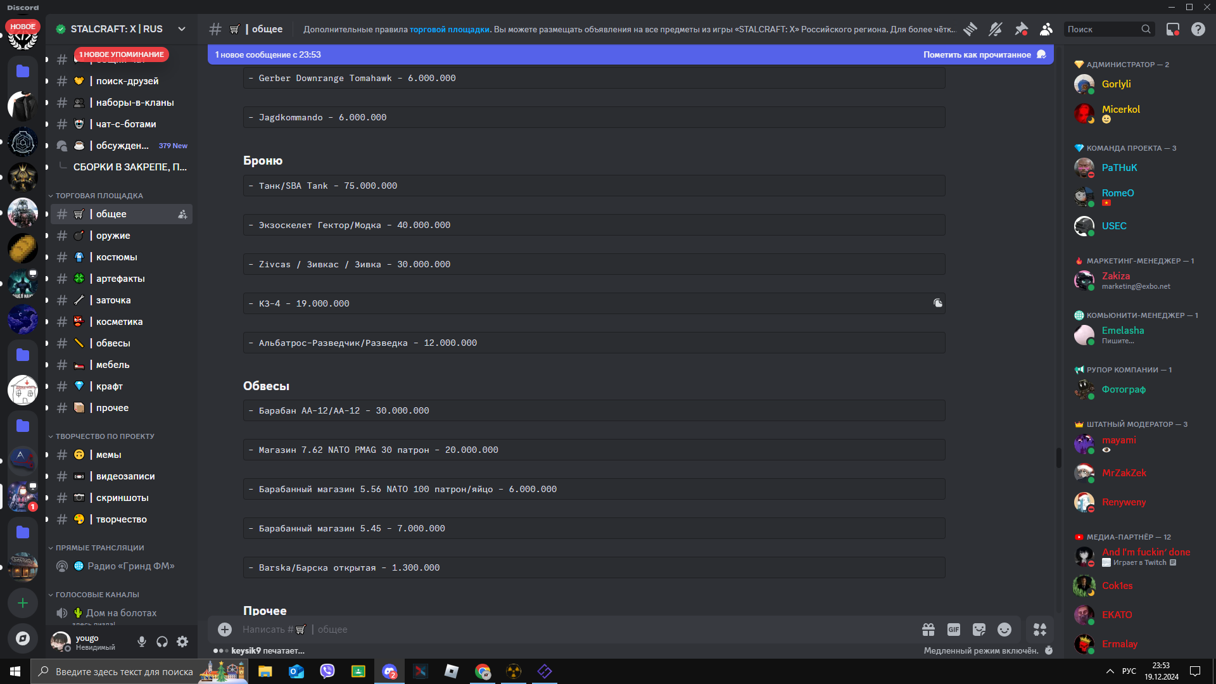Open the торговой площадки link
This screenshot has height=684, width=1216.
pyautogui.click(x=449, y=29)
